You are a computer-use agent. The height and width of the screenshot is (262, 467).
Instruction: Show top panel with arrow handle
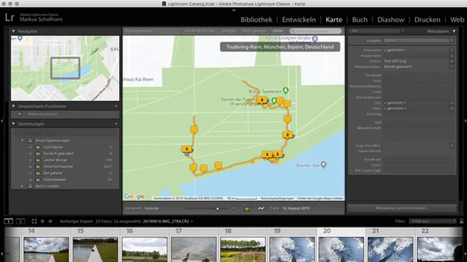[x=233, y=10]
